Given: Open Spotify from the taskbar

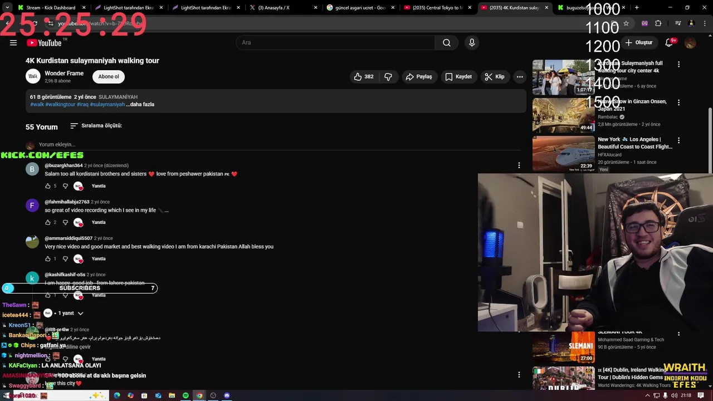Looking at the screenshot, I should tap(185, 395).
